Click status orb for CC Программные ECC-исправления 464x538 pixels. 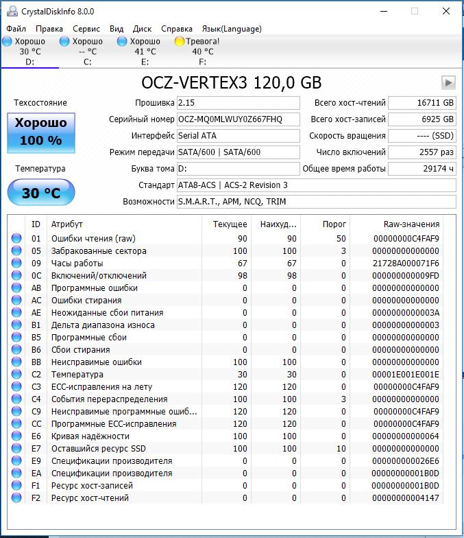(x=16, y=423)
